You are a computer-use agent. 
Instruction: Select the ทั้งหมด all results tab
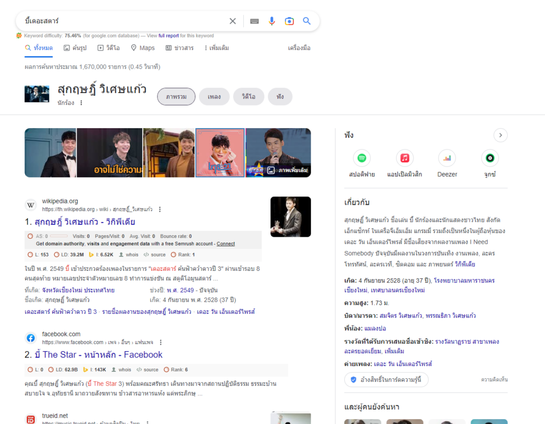click(39, 48)
